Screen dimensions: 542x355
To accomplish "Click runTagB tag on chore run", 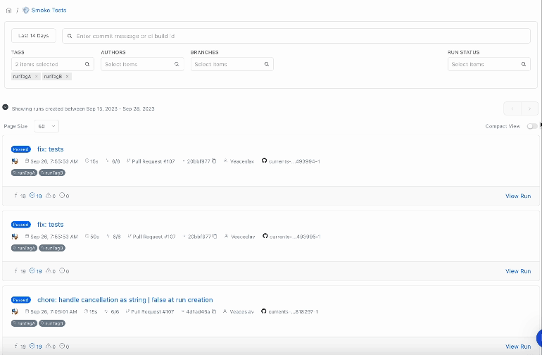I will 52,323.
